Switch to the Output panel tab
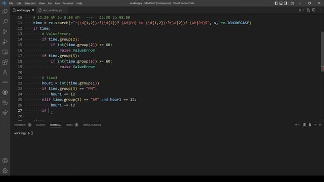 [40, 125]
